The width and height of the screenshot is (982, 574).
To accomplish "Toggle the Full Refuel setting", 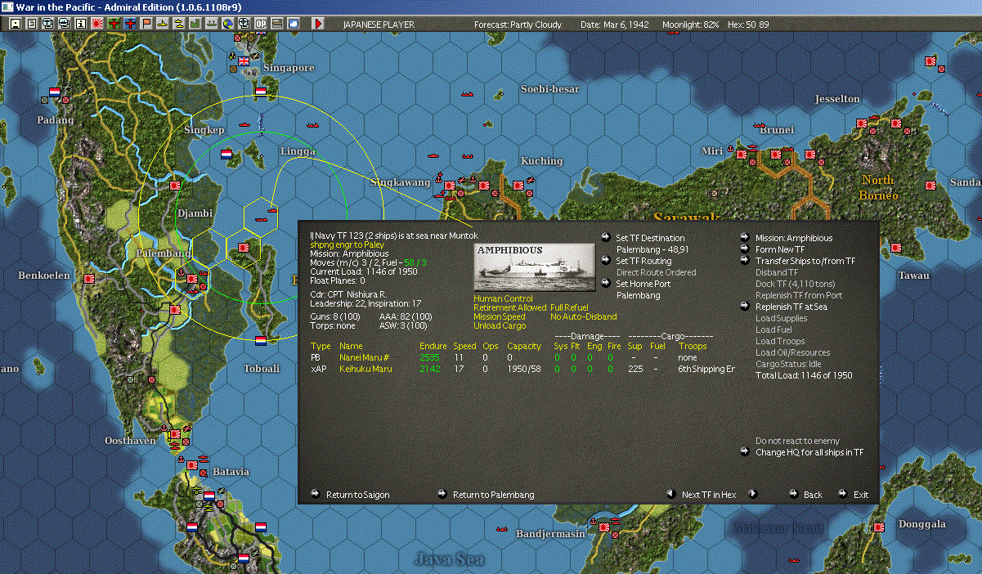I will [569, 307].
